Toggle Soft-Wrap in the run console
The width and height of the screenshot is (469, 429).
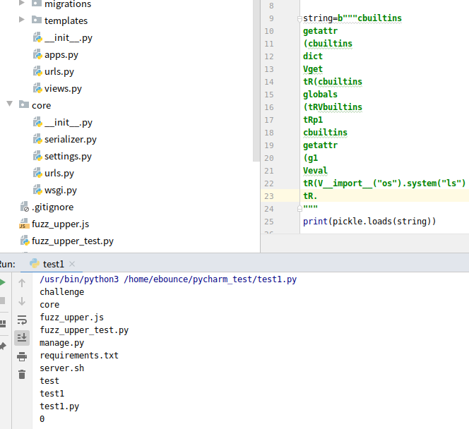click(22, 320)
